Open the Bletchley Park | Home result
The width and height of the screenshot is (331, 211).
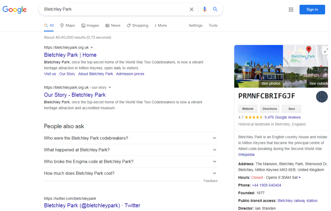[70, 55]
